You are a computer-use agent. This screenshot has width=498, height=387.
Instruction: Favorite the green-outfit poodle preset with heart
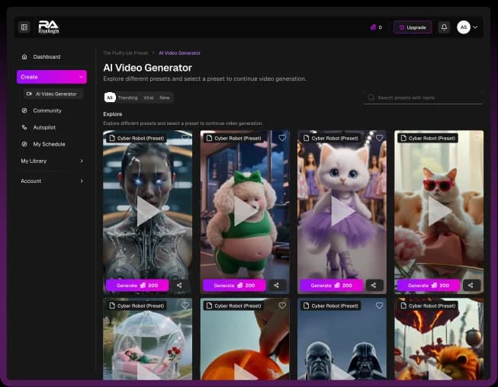[282, 138]
